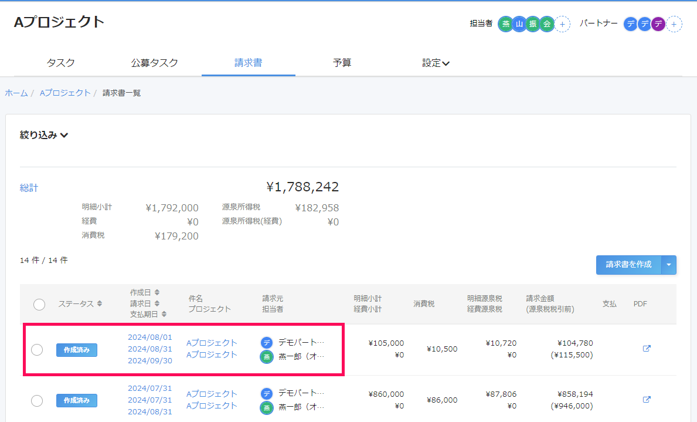The width and height of the screenshot is (697, 422).
Task: Click the 支払 column header
Action: point(610,304)
